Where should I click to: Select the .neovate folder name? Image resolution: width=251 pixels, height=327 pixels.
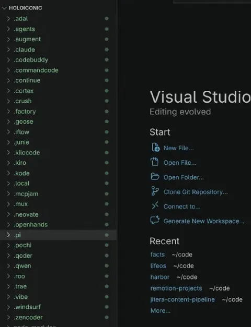point(26,214)
